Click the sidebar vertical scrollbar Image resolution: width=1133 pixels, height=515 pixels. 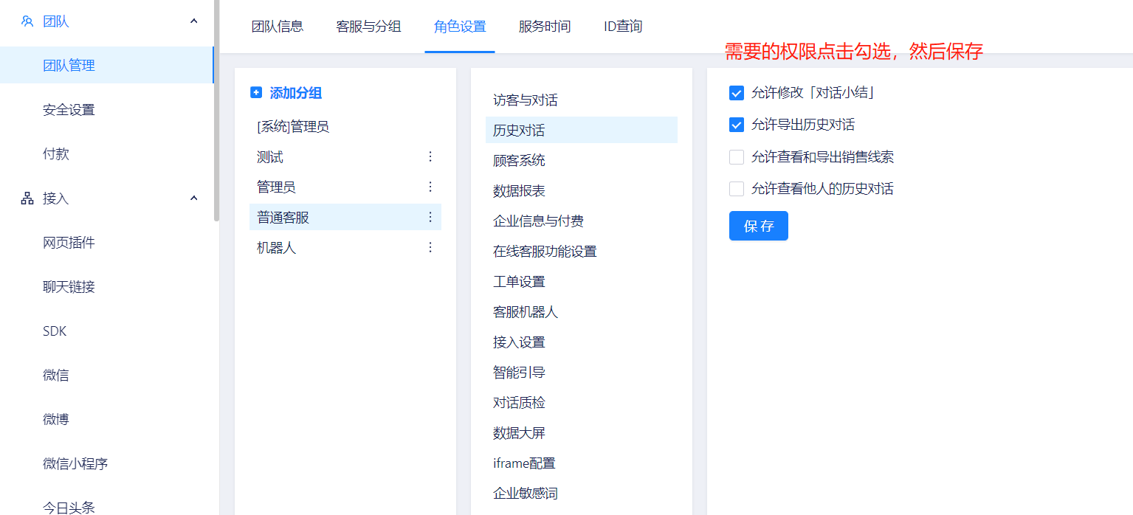[216, 111]
